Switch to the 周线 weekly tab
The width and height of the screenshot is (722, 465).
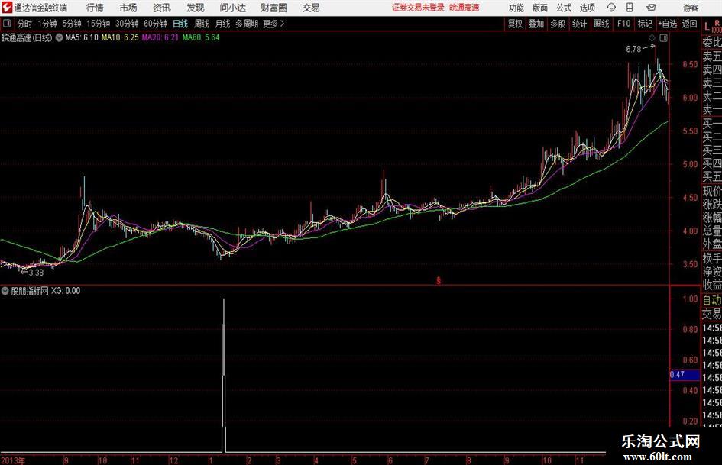tap(202, 24)
